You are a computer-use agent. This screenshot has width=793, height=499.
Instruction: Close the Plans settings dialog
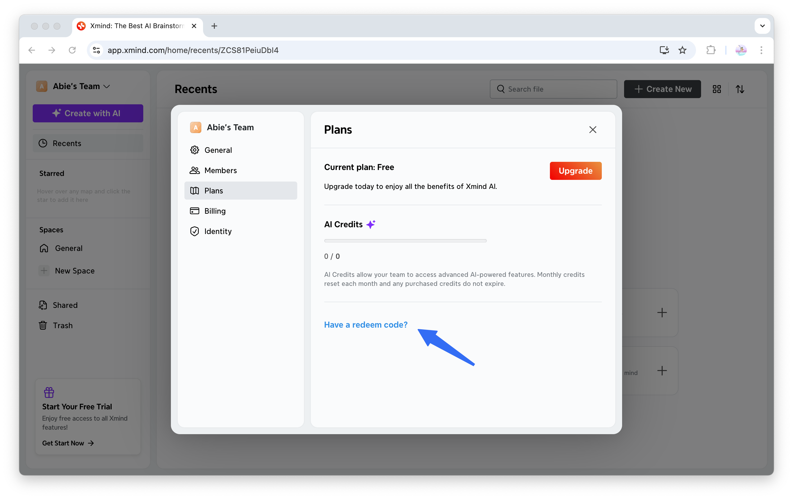coord(592,130)
